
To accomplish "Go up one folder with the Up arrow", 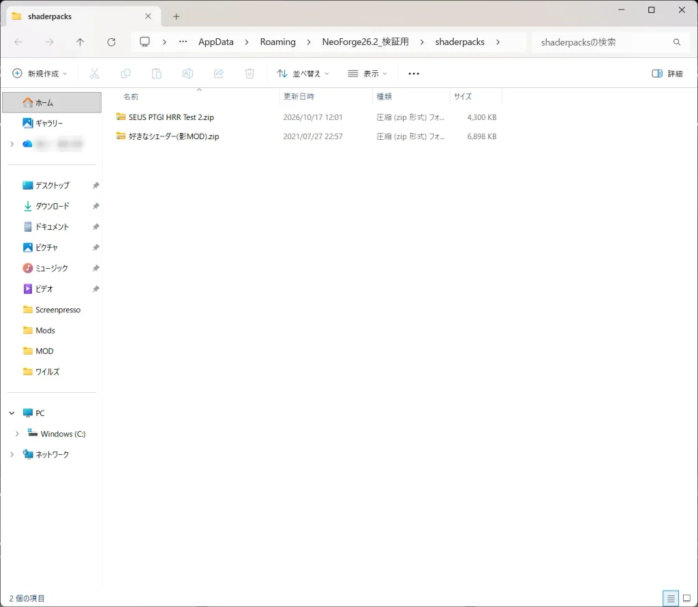I will (x=80, y=42).
